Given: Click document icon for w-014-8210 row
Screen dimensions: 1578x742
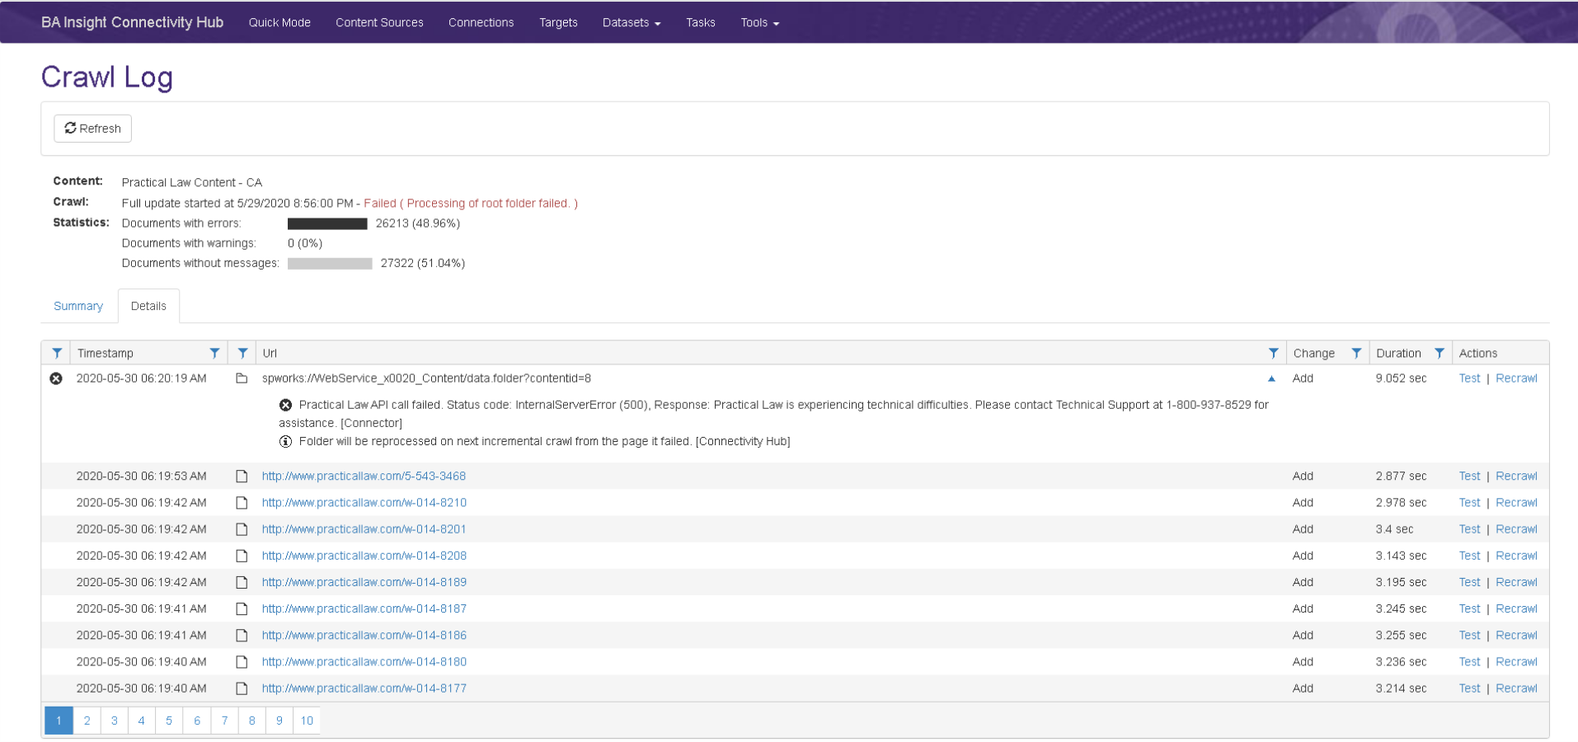Looking at the screenshot, I should tap(242, 503).
